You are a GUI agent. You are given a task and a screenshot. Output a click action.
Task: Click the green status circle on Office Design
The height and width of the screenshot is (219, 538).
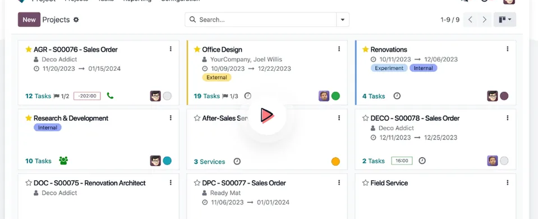point(335,96)
